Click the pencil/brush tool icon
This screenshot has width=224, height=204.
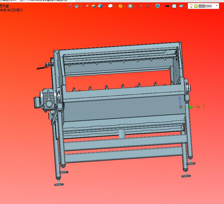pyautogui.click(x=87, y=6)
